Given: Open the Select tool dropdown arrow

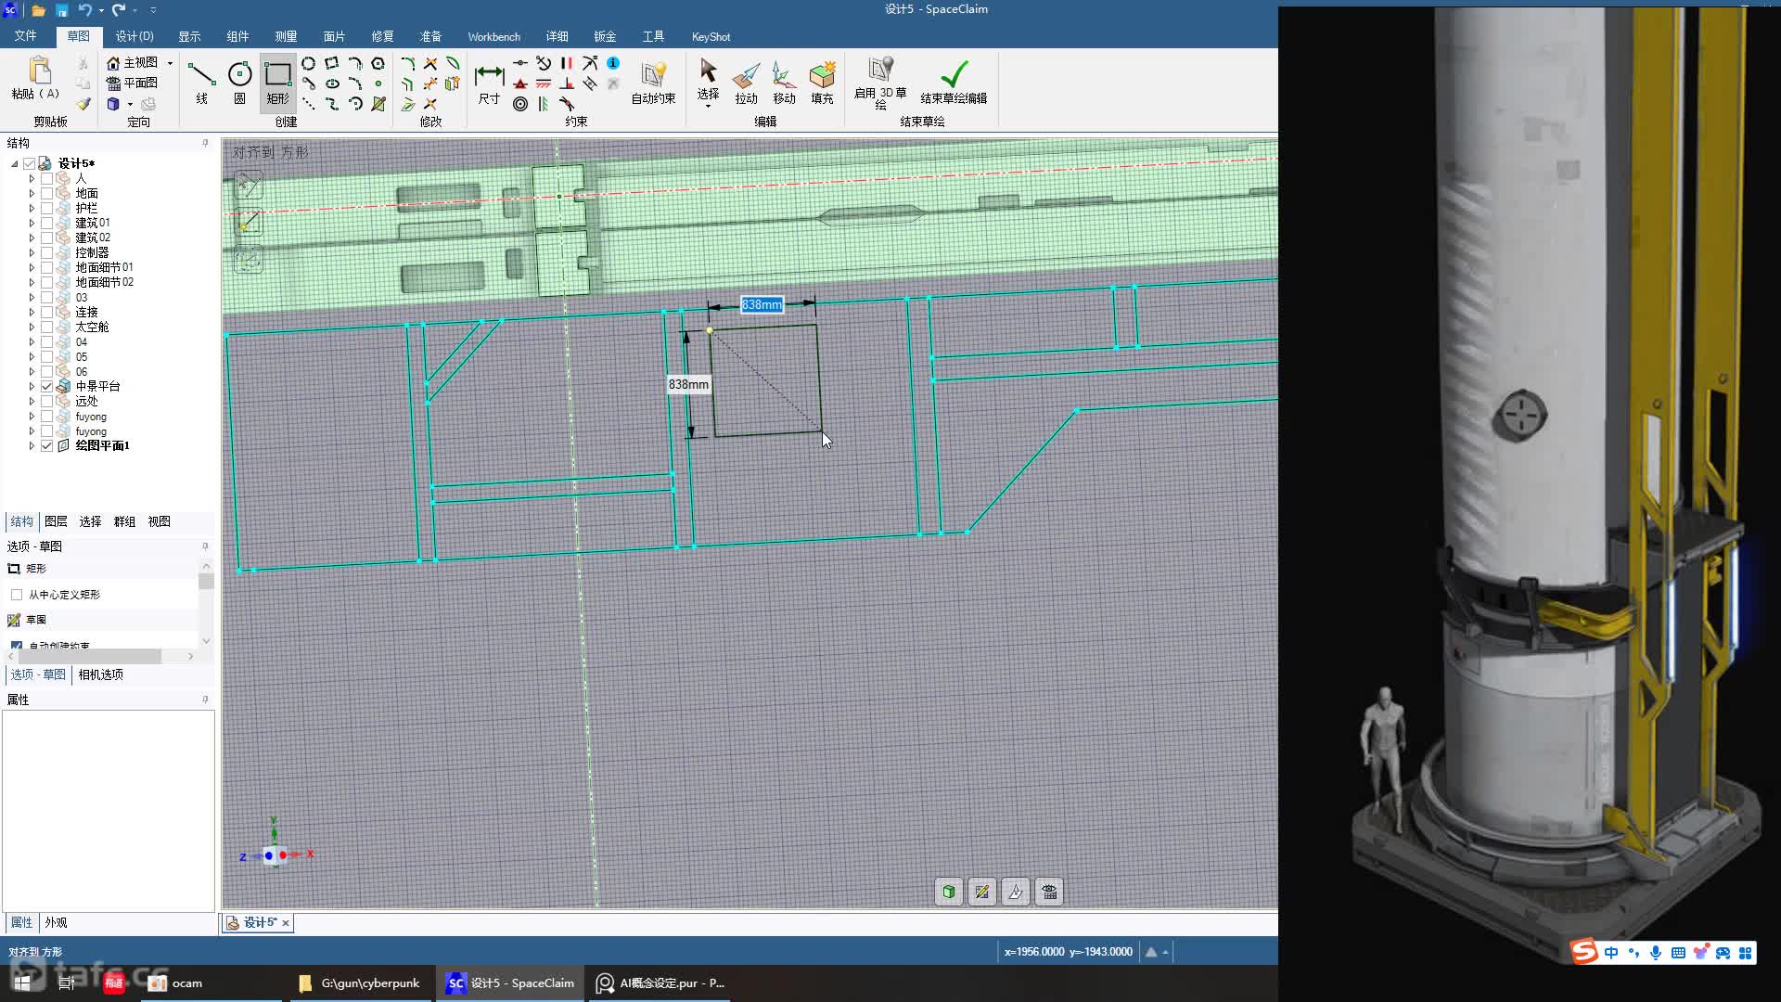Looking at the screenshot, I should [708, 106].
